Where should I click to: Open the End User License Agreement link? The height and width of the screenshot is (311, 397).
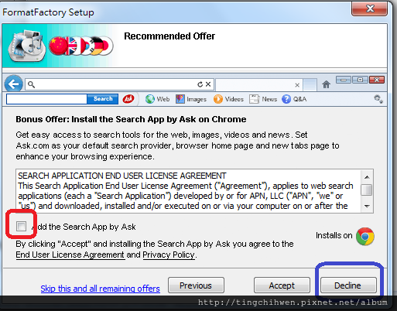tap(70, 255)
